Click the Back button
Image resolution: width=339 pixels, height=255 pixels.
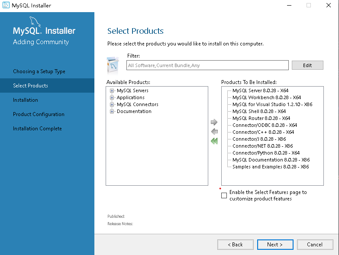pyautogui.click(x=235, y=245)
